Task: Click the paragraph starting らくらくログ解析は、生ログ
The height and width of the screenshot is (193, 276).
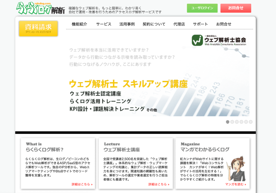Action: point(58,167)
